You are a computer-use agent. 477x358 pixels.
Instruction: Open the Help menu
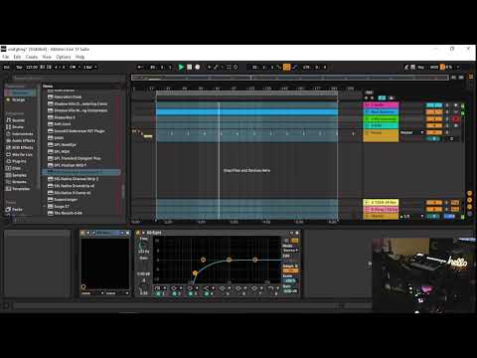(79, 57)
